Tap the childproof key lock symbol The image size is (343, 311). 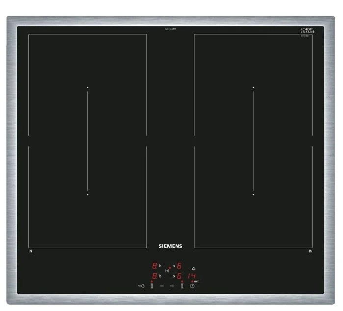click(141, 286)
